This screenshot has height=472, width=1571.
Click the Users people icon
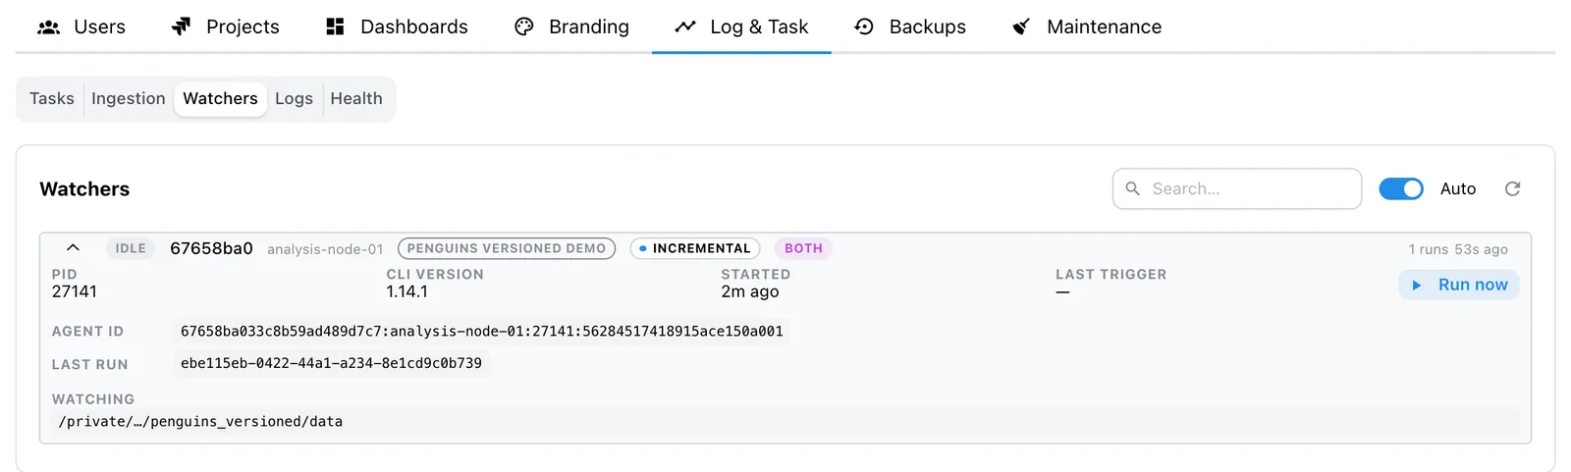coord(48,27)
